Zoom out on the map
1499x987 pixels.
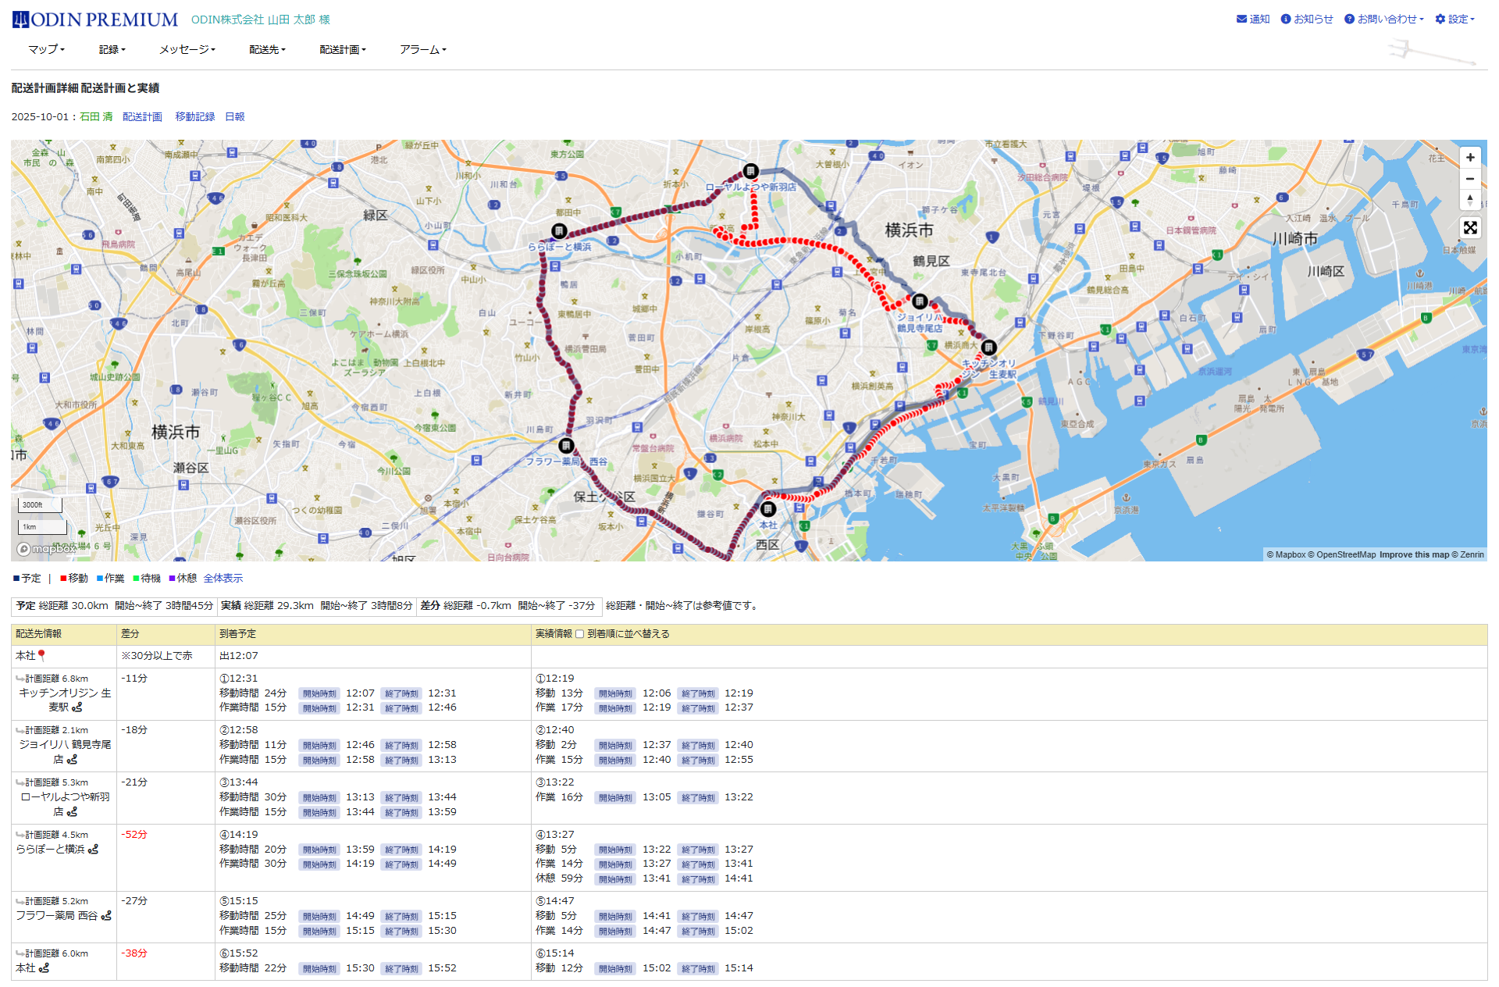pyautogui.click(x=1469, y=179)
